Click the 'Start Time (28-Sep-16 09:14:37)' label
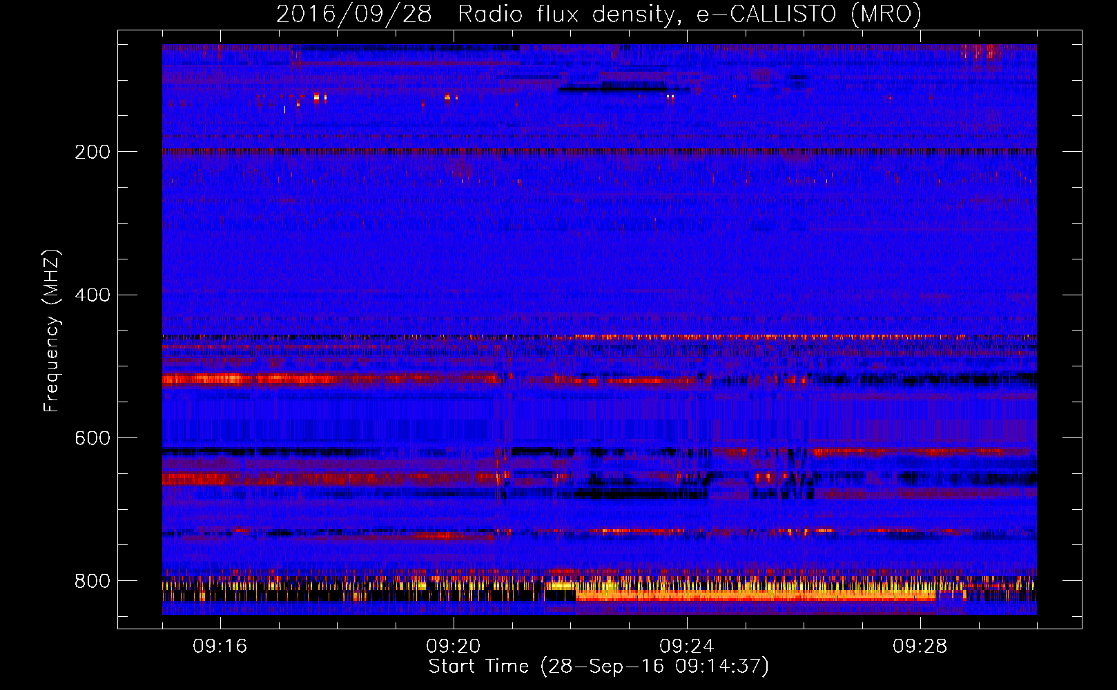Image resolution: width=1117 pixels, height=690 pixels. click(x=599, y=667)
